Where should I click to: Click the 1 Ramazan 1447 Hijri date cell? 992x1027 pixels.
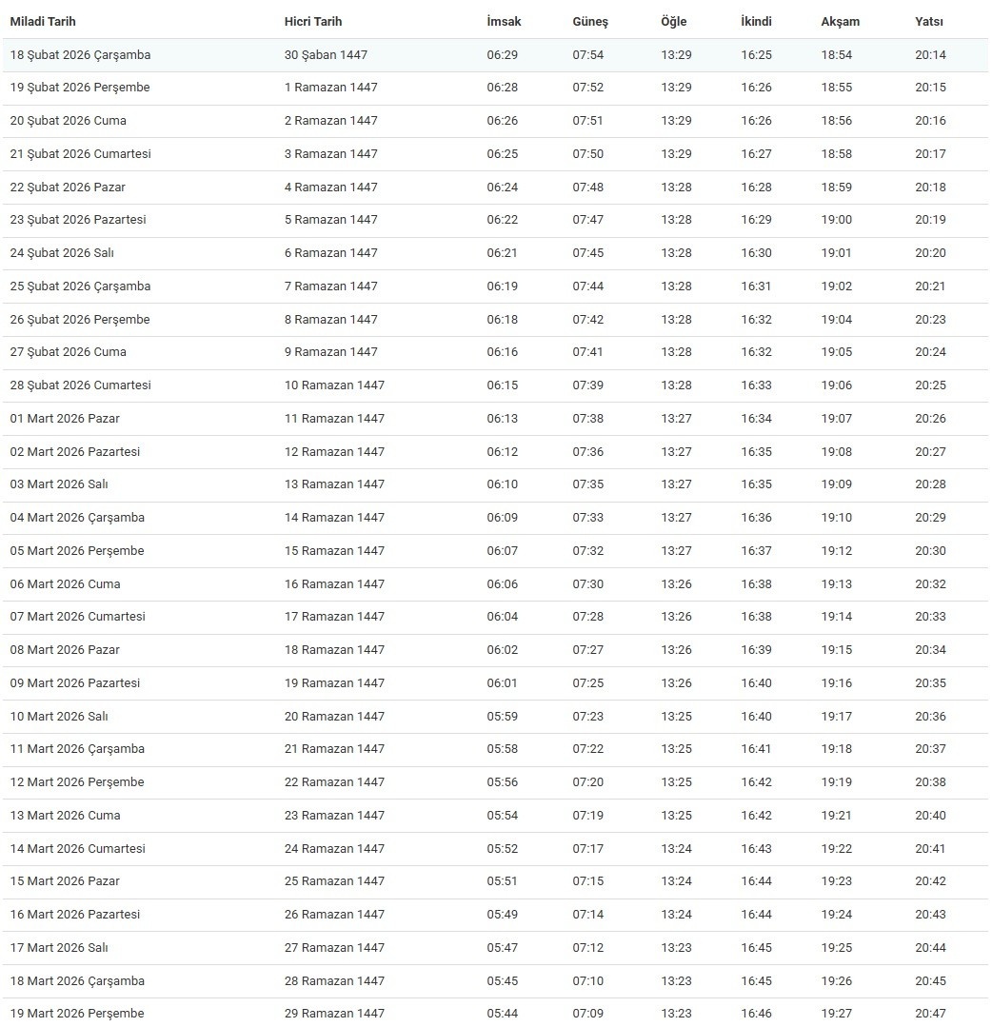[x=331, y=88]
